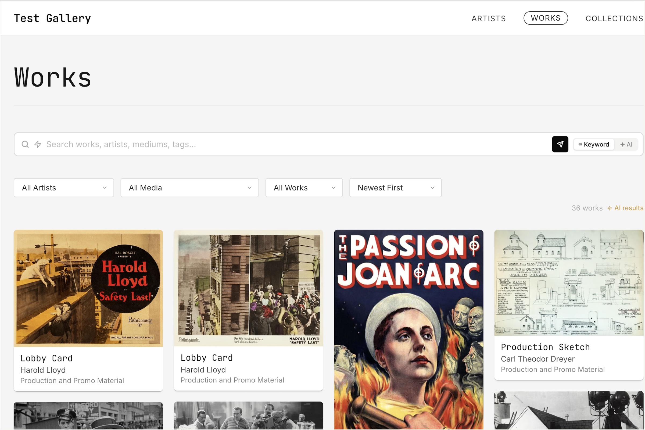Image resolution: width=645 pixels, height=430 pixels.
Task: Click the Production Sketch title
Action: pyautogui.click(x=545, y=347)
